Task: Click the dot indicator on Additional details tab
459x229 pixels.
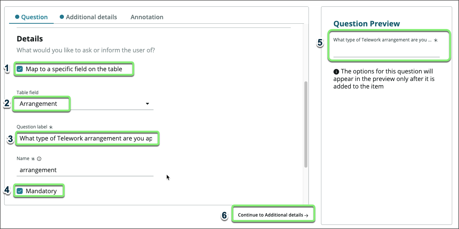Action: pyautogui.click(x=62, y=17)
